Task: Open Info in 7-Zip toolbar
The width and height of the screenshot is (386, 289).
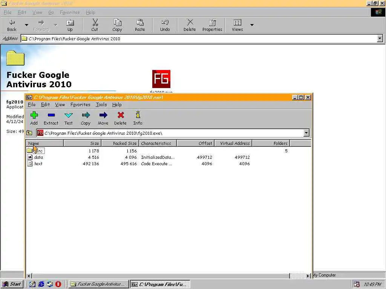Action: [x=138, y=118]
